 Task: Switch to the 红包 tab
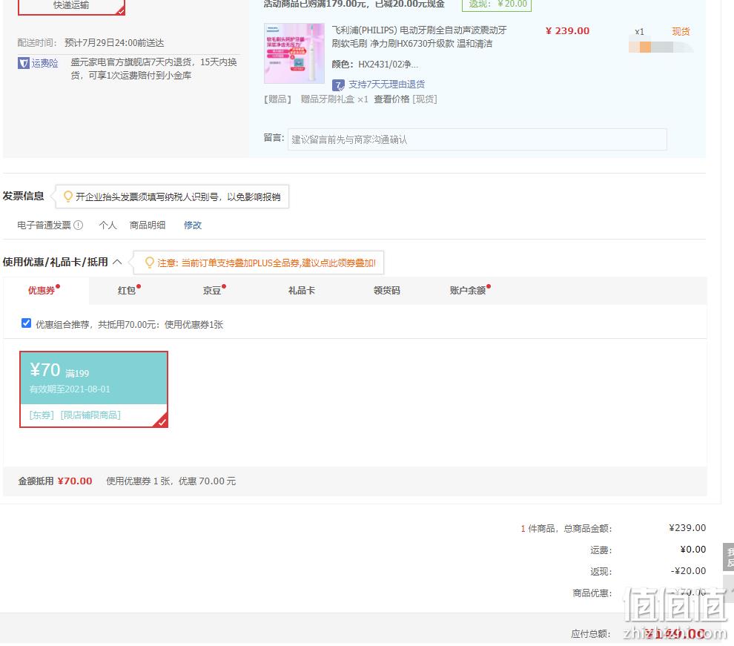pos(126,290)
